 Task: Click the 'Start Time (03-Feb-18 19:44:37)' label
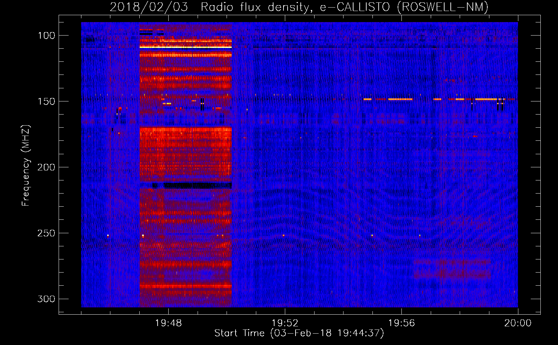tap(299, 333)
